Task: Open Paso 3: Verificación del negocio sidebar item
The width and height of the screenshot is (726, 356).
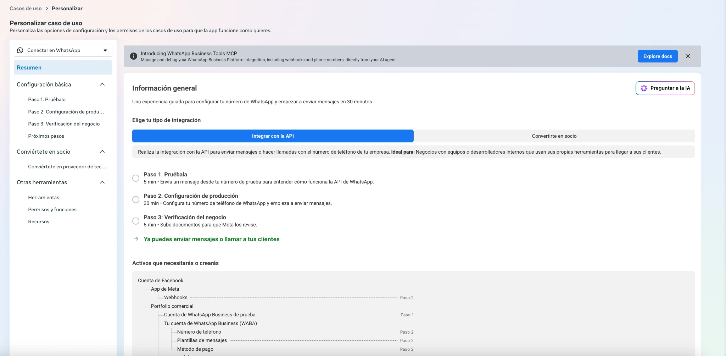Action: click(x=64, y=124)
